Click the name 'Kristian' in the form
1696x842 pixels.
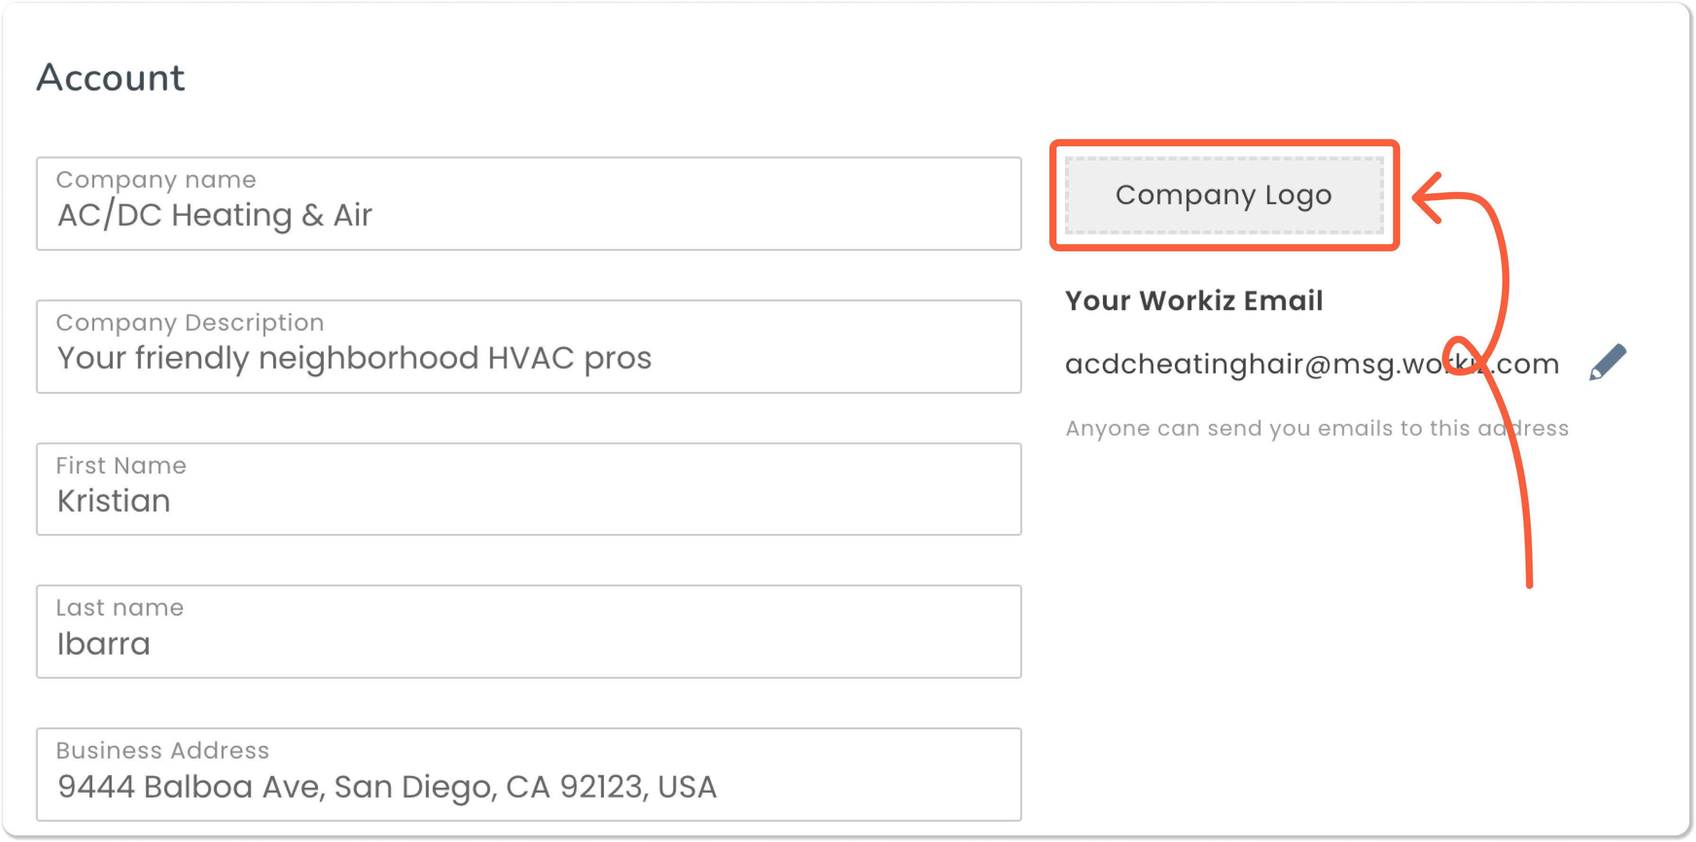pos(114,501)
